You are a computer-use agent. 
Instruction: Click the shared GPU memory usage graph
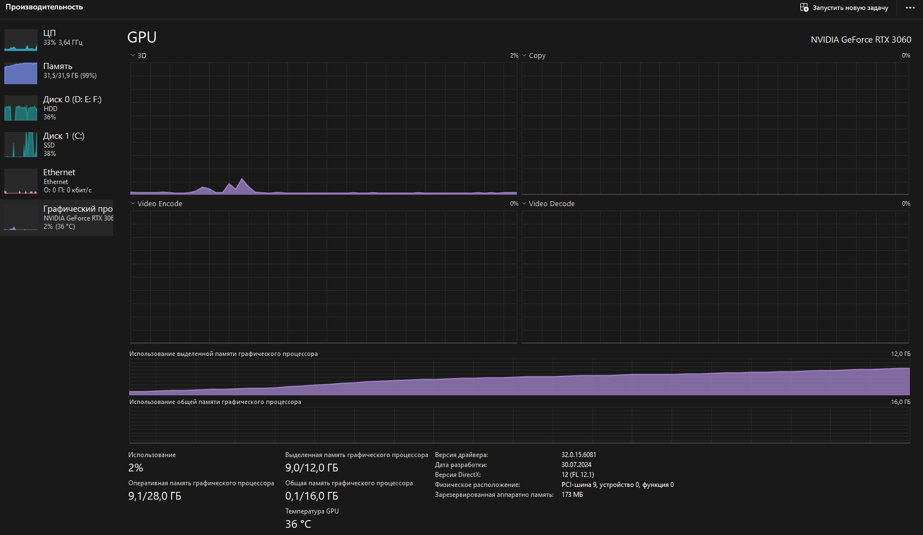click(x=520, y=425)
